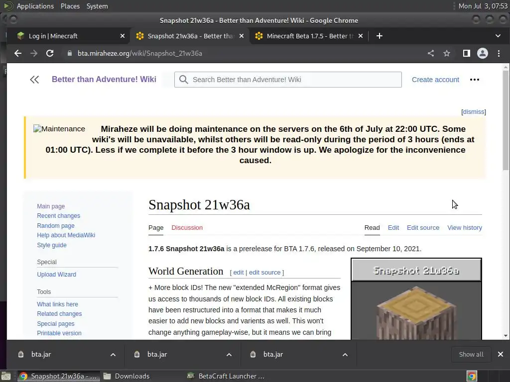Click the address bar URL
The image size is (510, 382).
[x=140, y=53]
